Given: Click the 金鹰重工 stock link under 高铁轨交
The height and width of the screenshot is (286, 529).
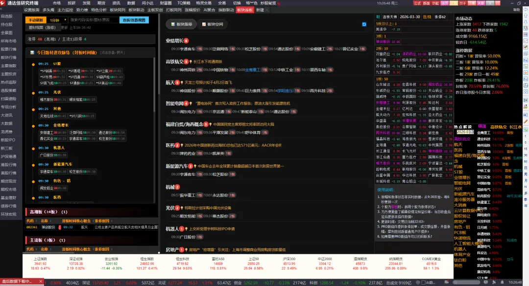Looking at the screenshot, I should pyautogui.click(x=253, y=70).
